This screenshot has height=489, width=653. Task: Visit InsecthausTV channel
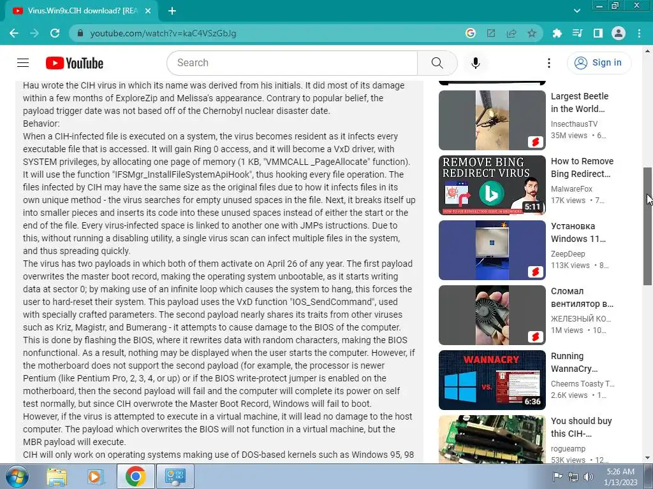[574, 124]
